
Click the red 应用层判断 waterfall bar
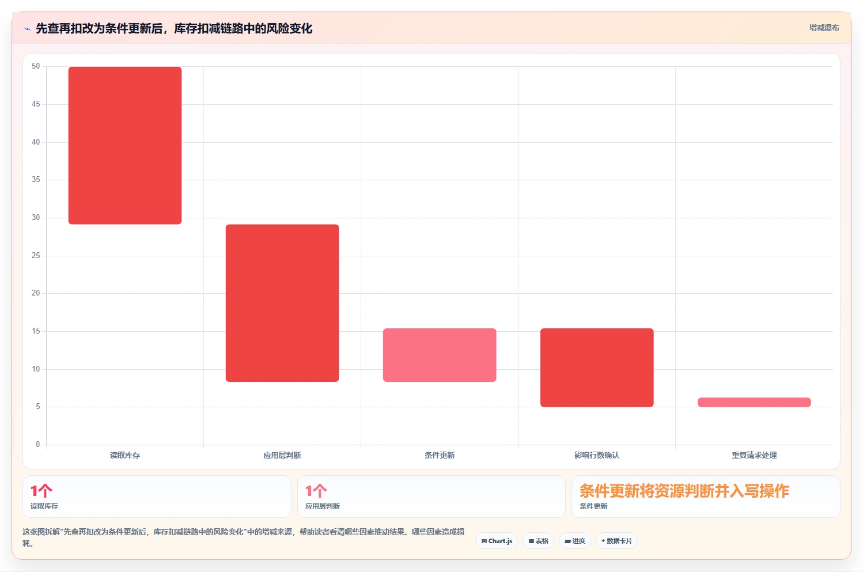pyautogui.click(x=282, y=303)
